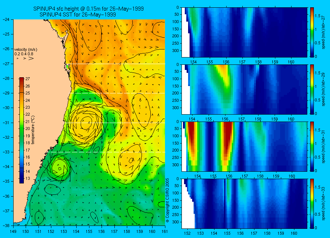Screen dimensions: 330x238
Task: Click the 'SPINUP4 SST for 26-May-1999' subtitle
Action: click(78, 15)
